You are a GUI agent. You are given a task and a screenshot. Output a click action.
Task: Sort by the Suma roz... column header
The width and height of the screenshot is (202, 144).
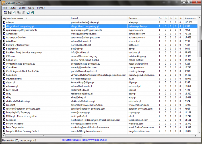190,18
